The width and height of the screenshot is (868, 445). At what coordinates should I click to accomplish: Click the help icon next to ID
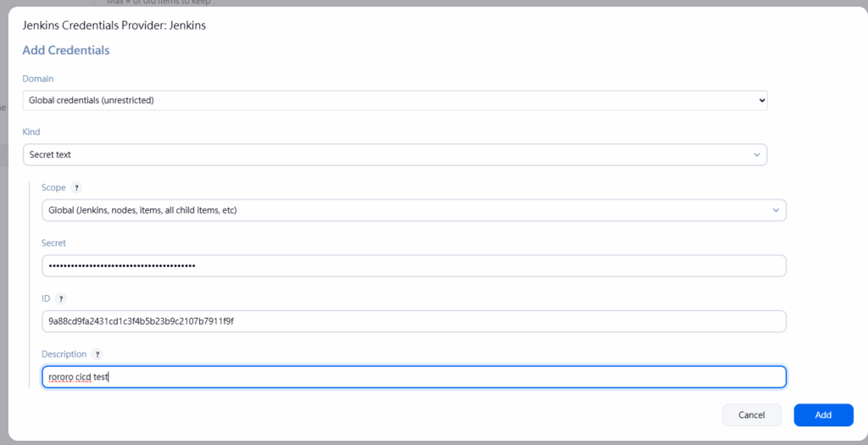[61, 298]
